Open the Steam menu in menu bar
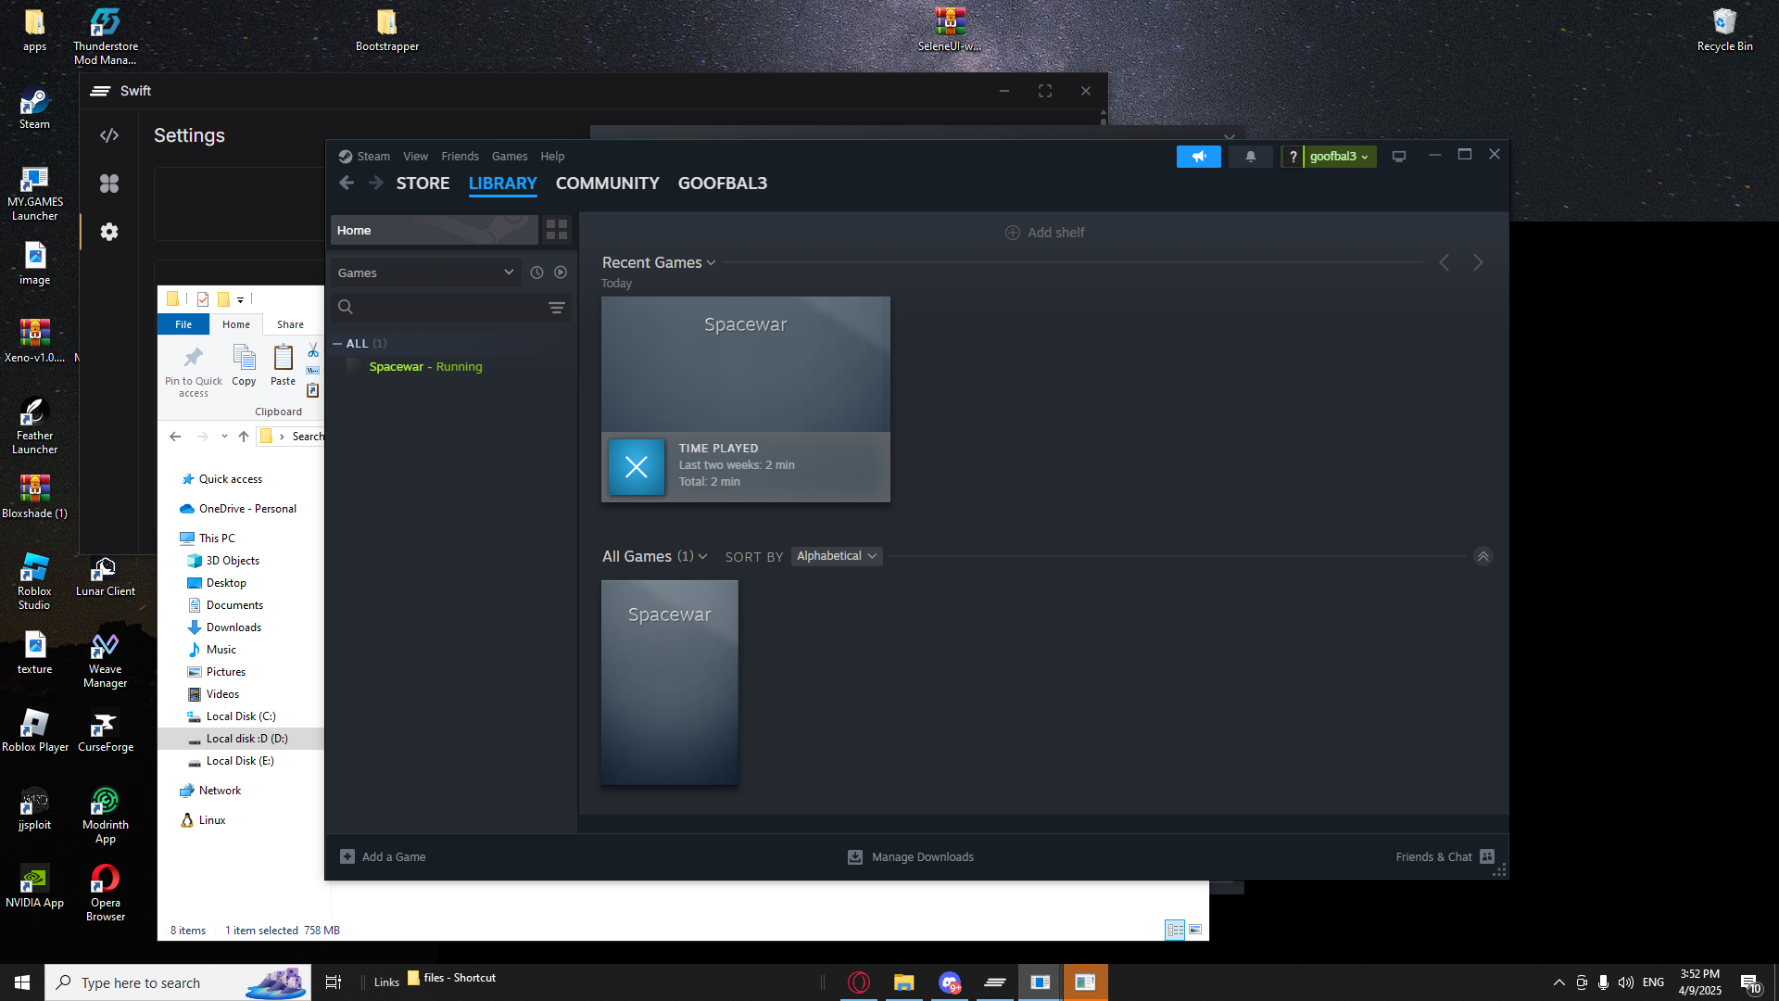Viewport: 1779px width, 1001px height. pyautogui.click(x=373, y=157)
